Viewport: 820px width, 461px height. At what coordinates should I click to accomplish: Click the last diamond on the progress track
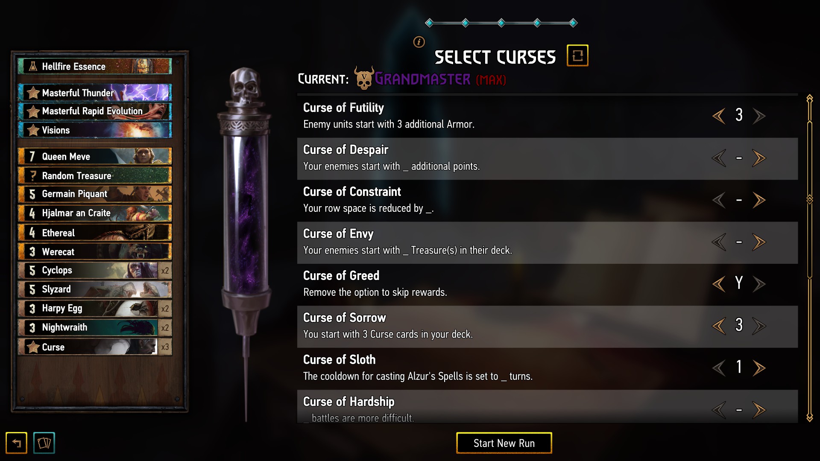(x=574, y=23)
